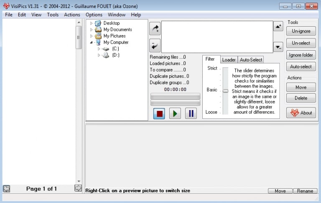Open the About dialog button
This screenshot has height=203, width=321.
[x=301, y=113]
